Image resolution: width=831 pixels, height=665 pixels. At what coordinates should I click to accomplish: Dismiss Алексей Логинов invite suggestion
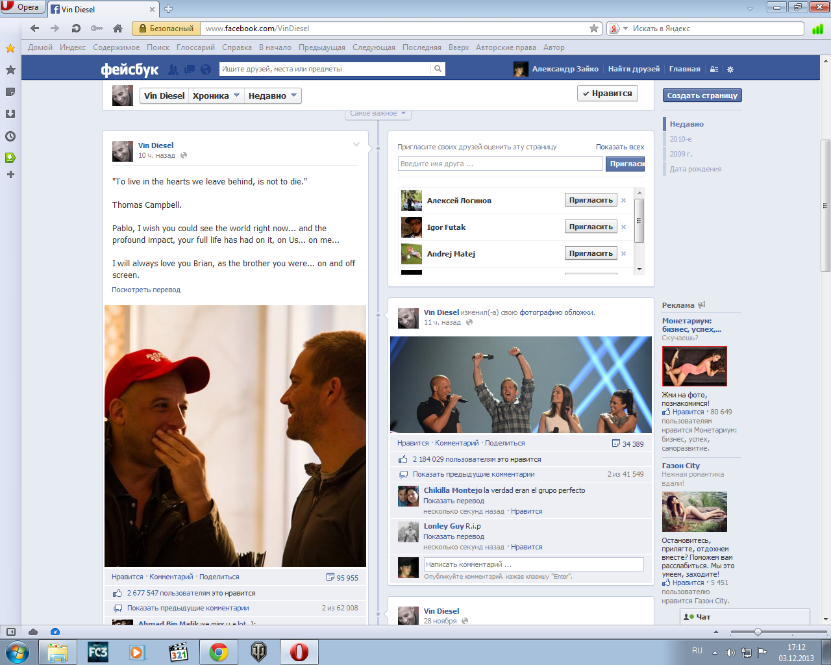pos(623,200)
